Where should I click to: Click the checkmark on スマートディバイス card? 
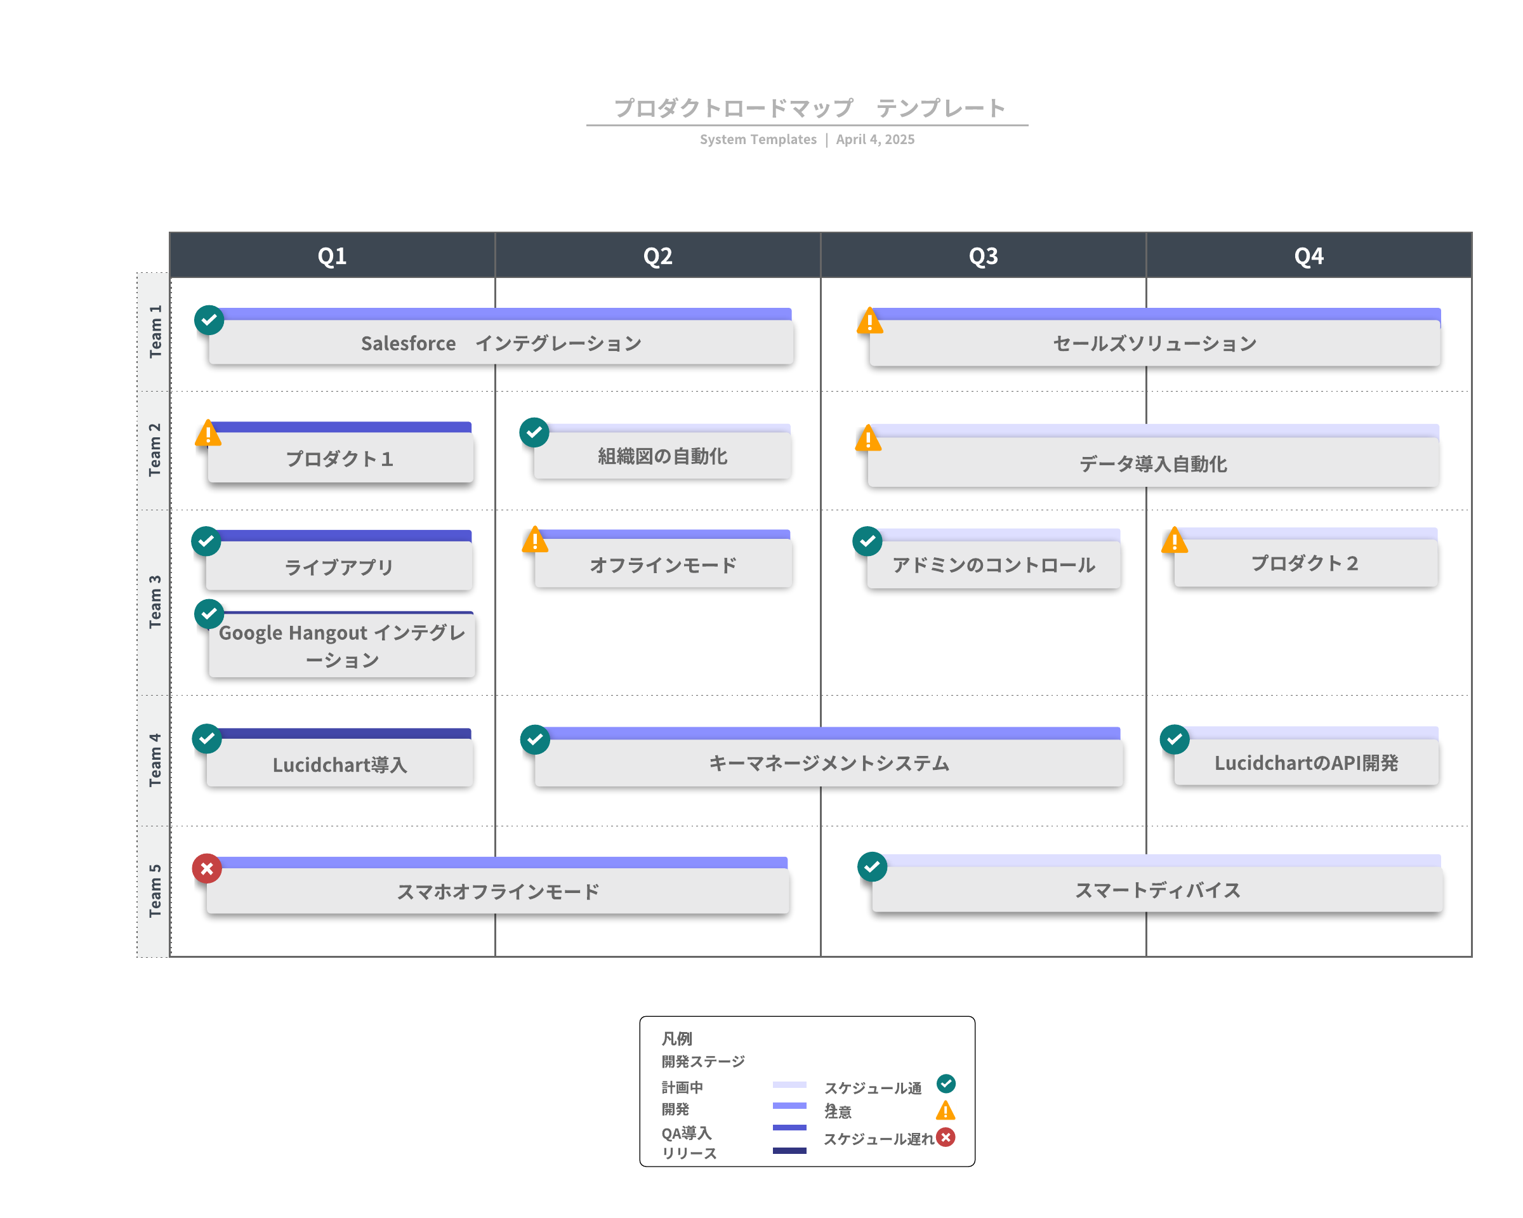pyautogui.click(x=872, y=867)
